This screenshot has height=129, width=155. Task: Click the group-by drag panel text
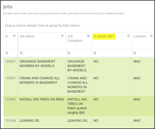pyautogui.click(x=42, y=26)
